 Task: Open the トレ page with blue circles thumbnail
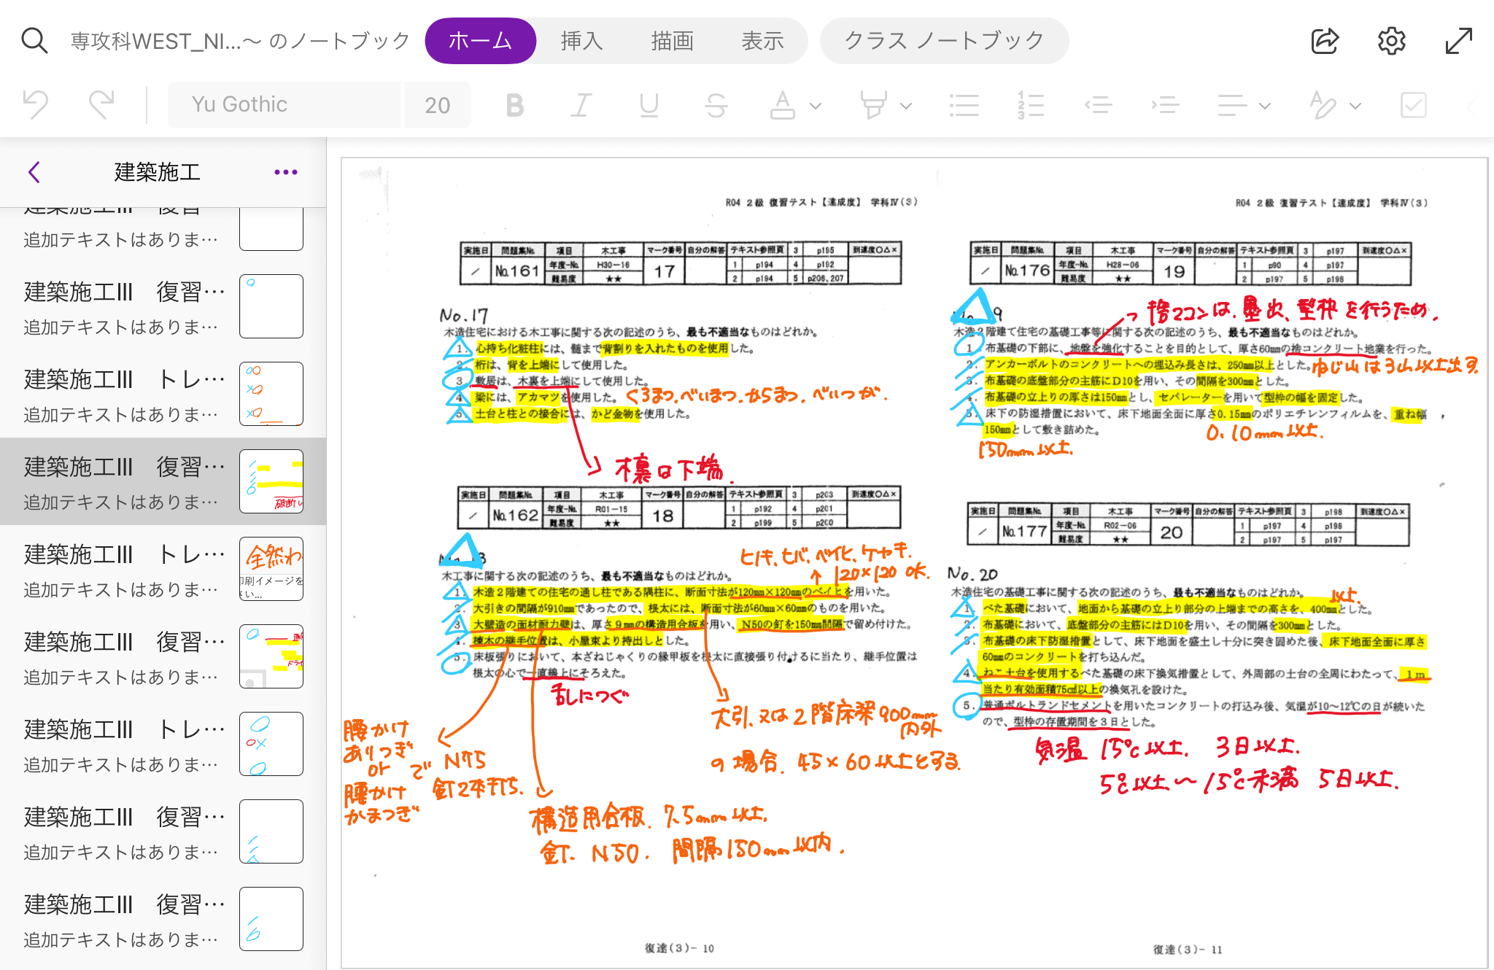pos(271,744)
